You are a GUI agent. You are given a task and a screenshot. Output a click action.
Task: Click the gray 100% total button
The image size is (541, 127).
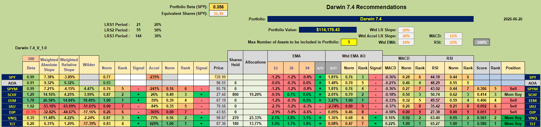[x=482, y=42]
